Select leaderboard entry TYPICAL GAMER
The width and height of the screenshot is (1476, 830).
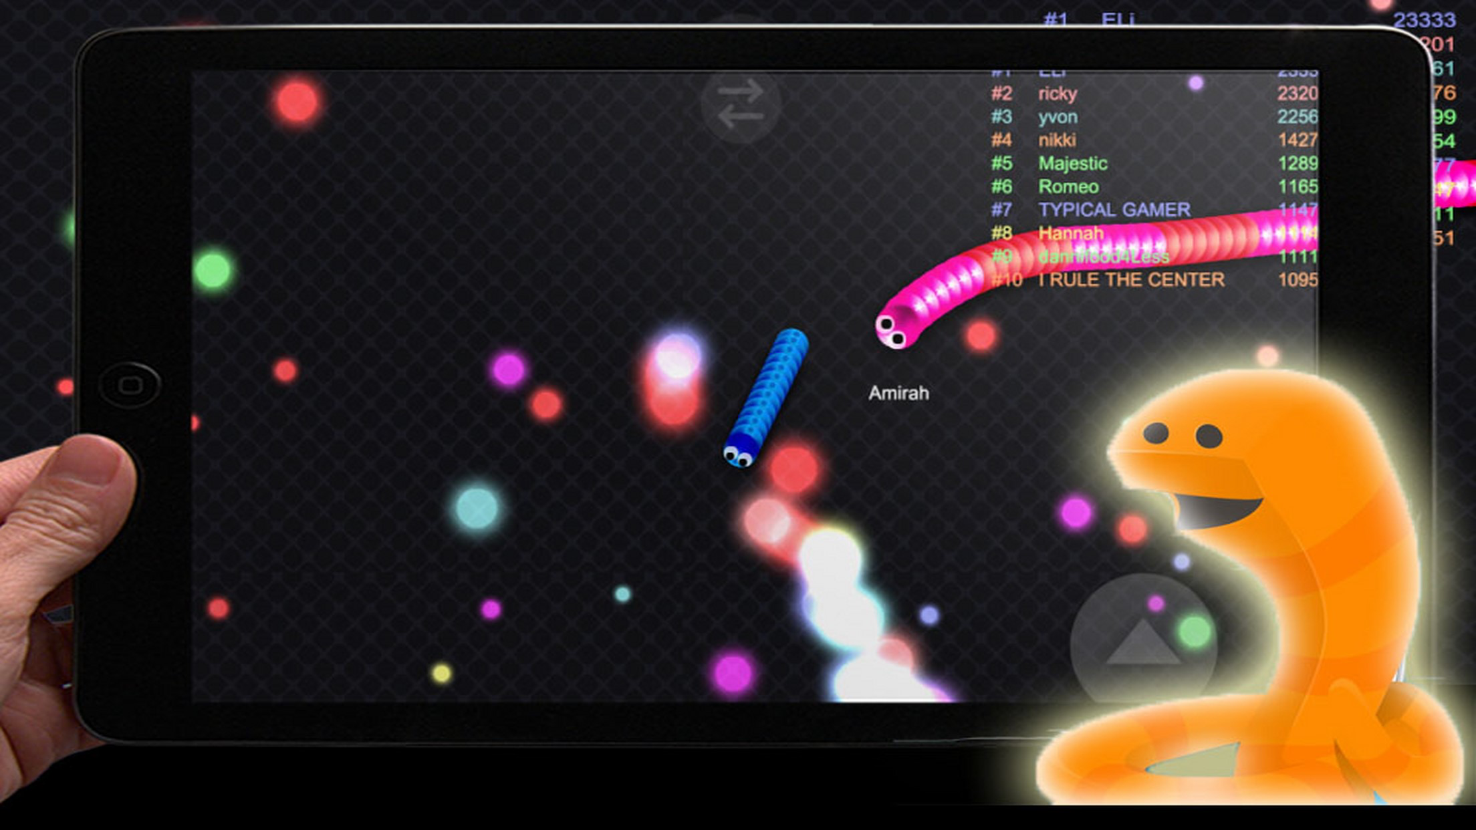tap(1154, 210)
